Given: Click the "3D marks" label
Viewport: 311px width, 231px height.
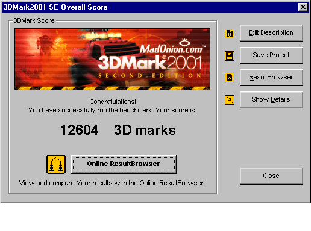Looking at the screenshot, I should pos(145,130).
